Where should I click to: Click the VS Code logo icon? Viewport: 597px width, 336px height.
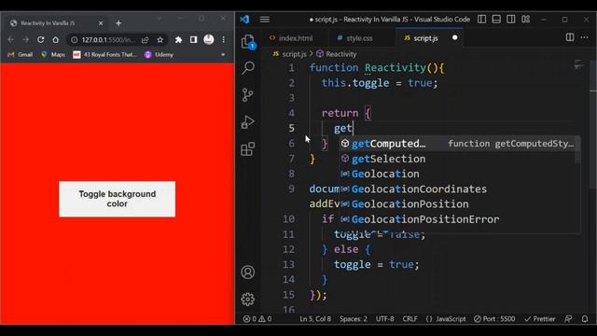pos(244,20)
